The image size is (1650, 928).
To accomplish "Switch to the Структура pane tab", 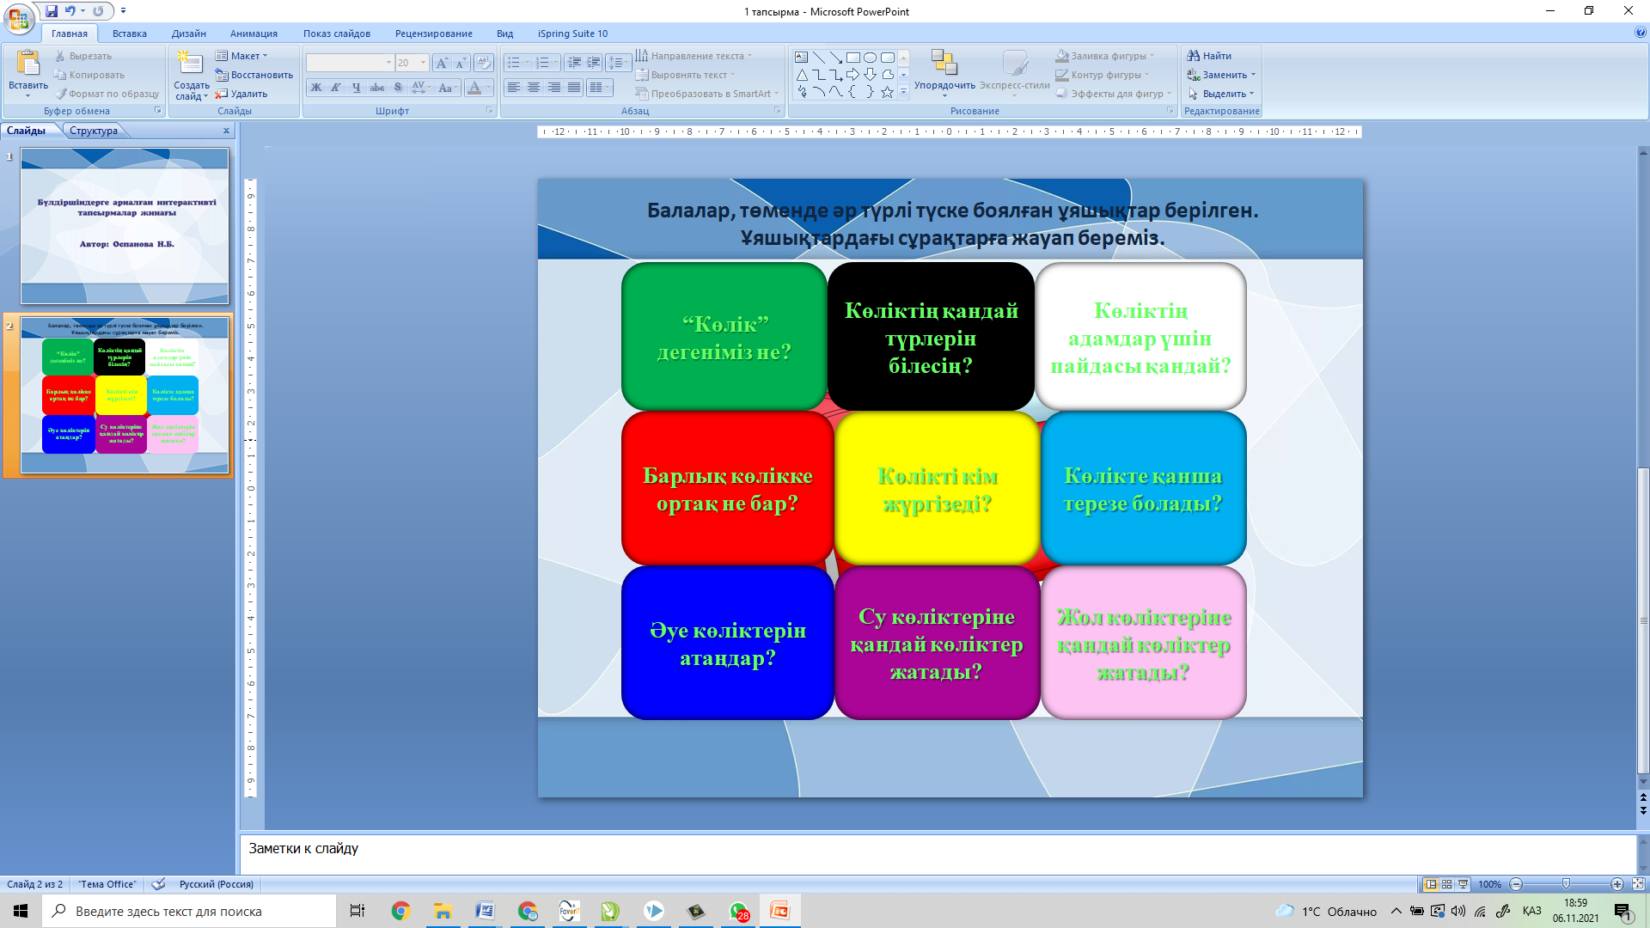I will click(94, 131).
